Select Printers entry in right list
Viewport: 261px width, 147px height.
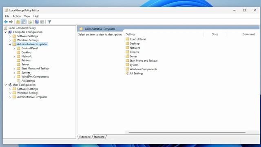(x=134, y=52)
